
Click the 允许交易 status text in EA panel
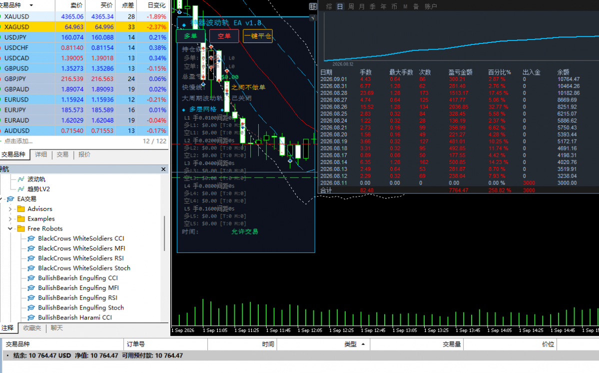245,231
